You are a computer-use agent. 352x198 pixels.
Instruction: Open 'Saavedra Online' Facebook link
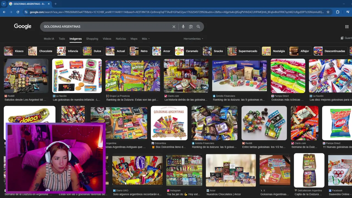(340, 194)
